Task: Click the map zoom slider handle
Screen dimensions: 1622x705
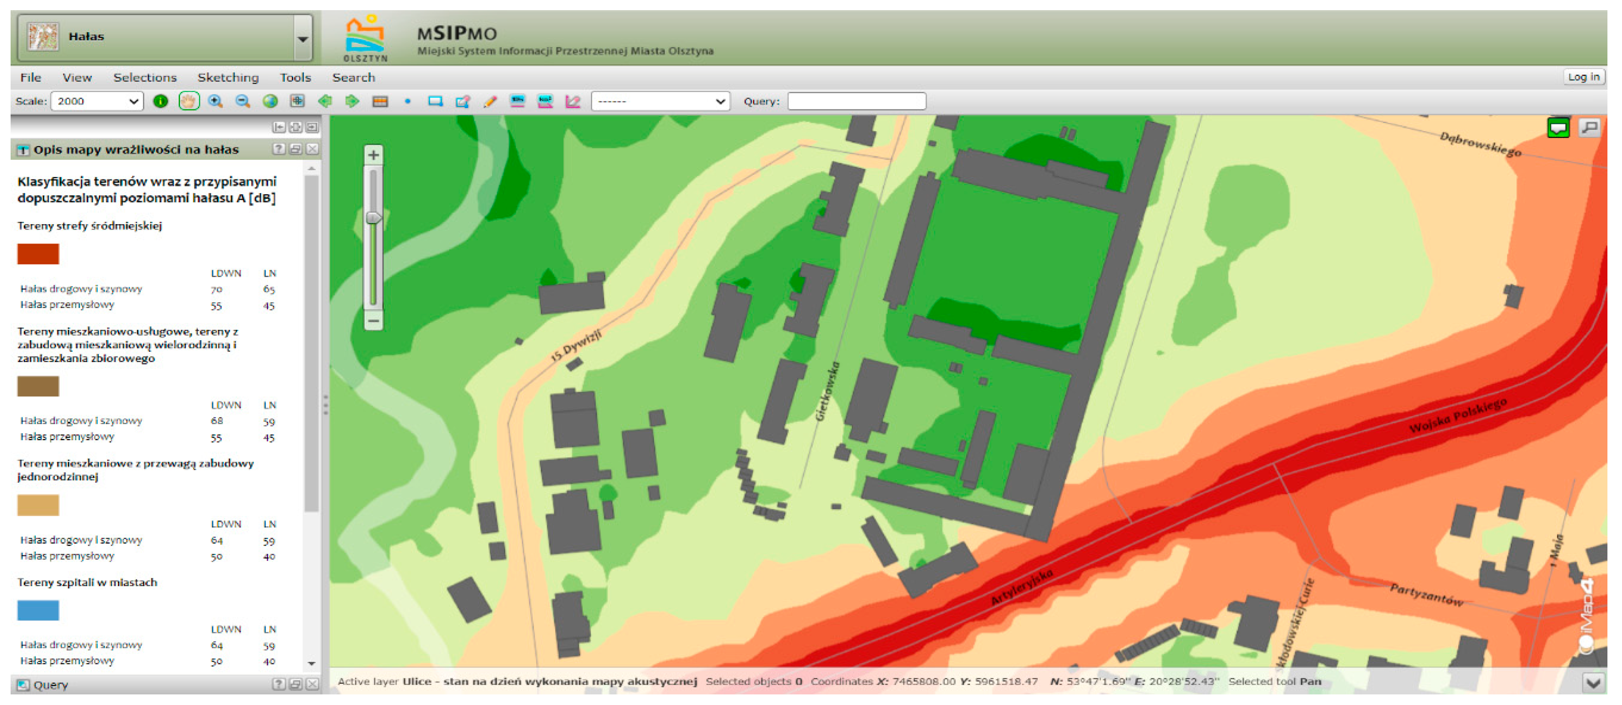Action: click(374, 217)
